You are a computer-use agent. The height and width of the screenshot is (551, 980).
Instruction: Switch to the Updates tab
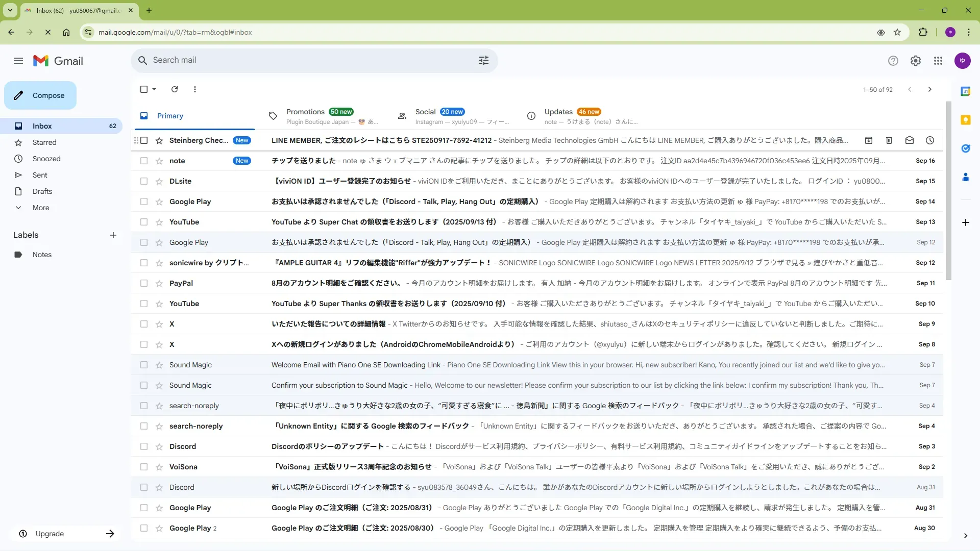coord(558,112)
